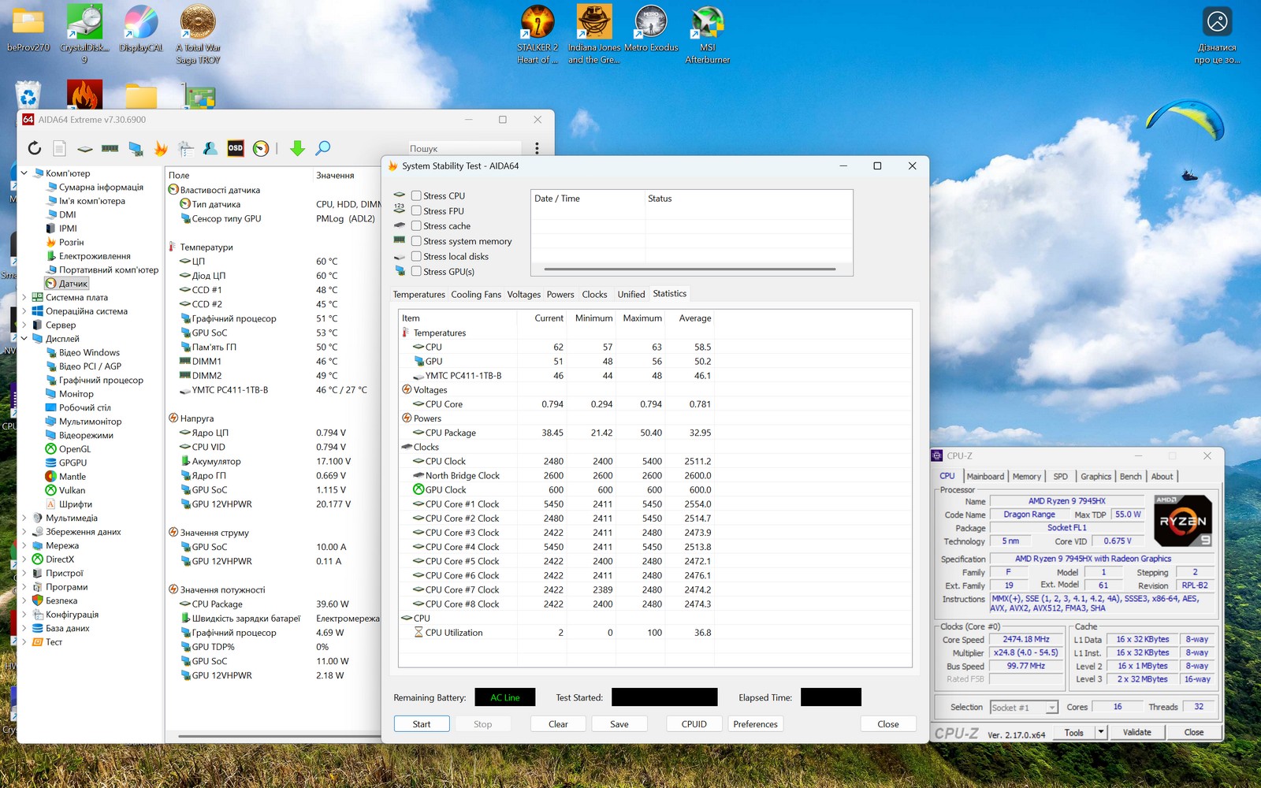
Task: Expand the Системна плата tree node
Action: point(24,298)
